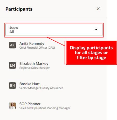Click the All value in Stages filter
The image size is (117, 120).
12,32
